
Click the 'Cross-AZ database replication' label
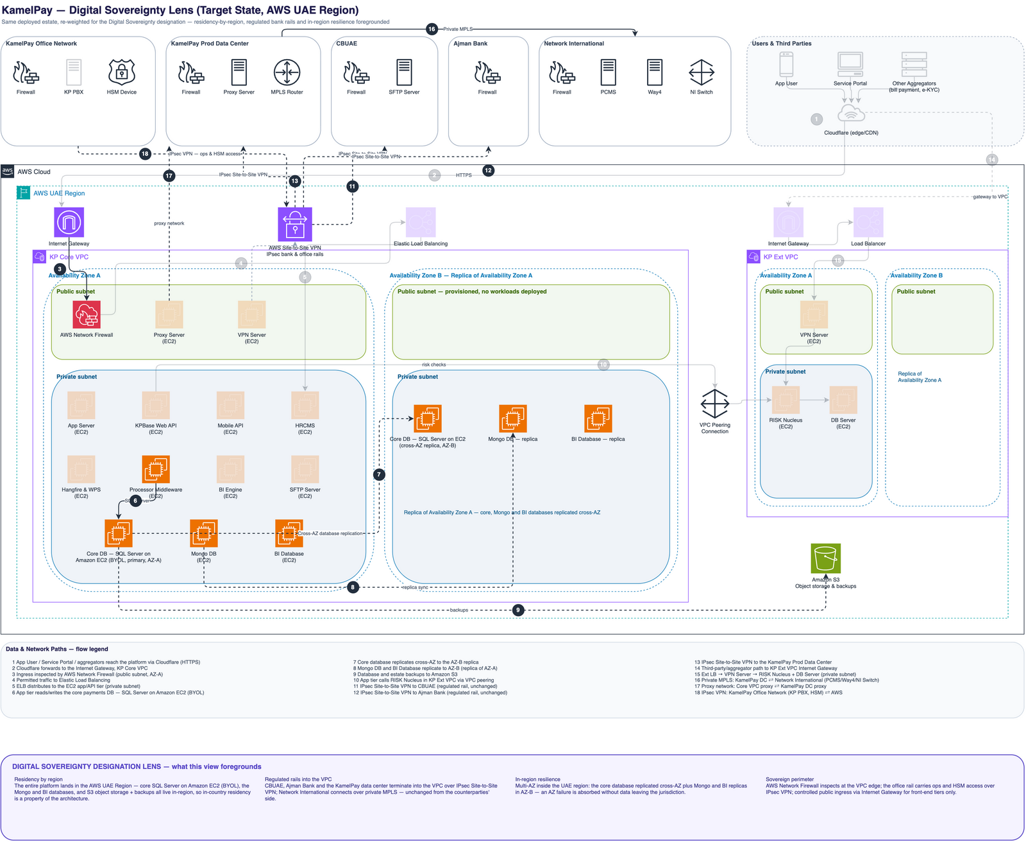[330, 533]
